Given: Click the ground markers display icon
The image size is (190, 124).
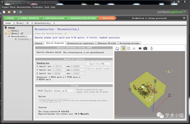Looking at the screenshot, I should tap(134, 48).
